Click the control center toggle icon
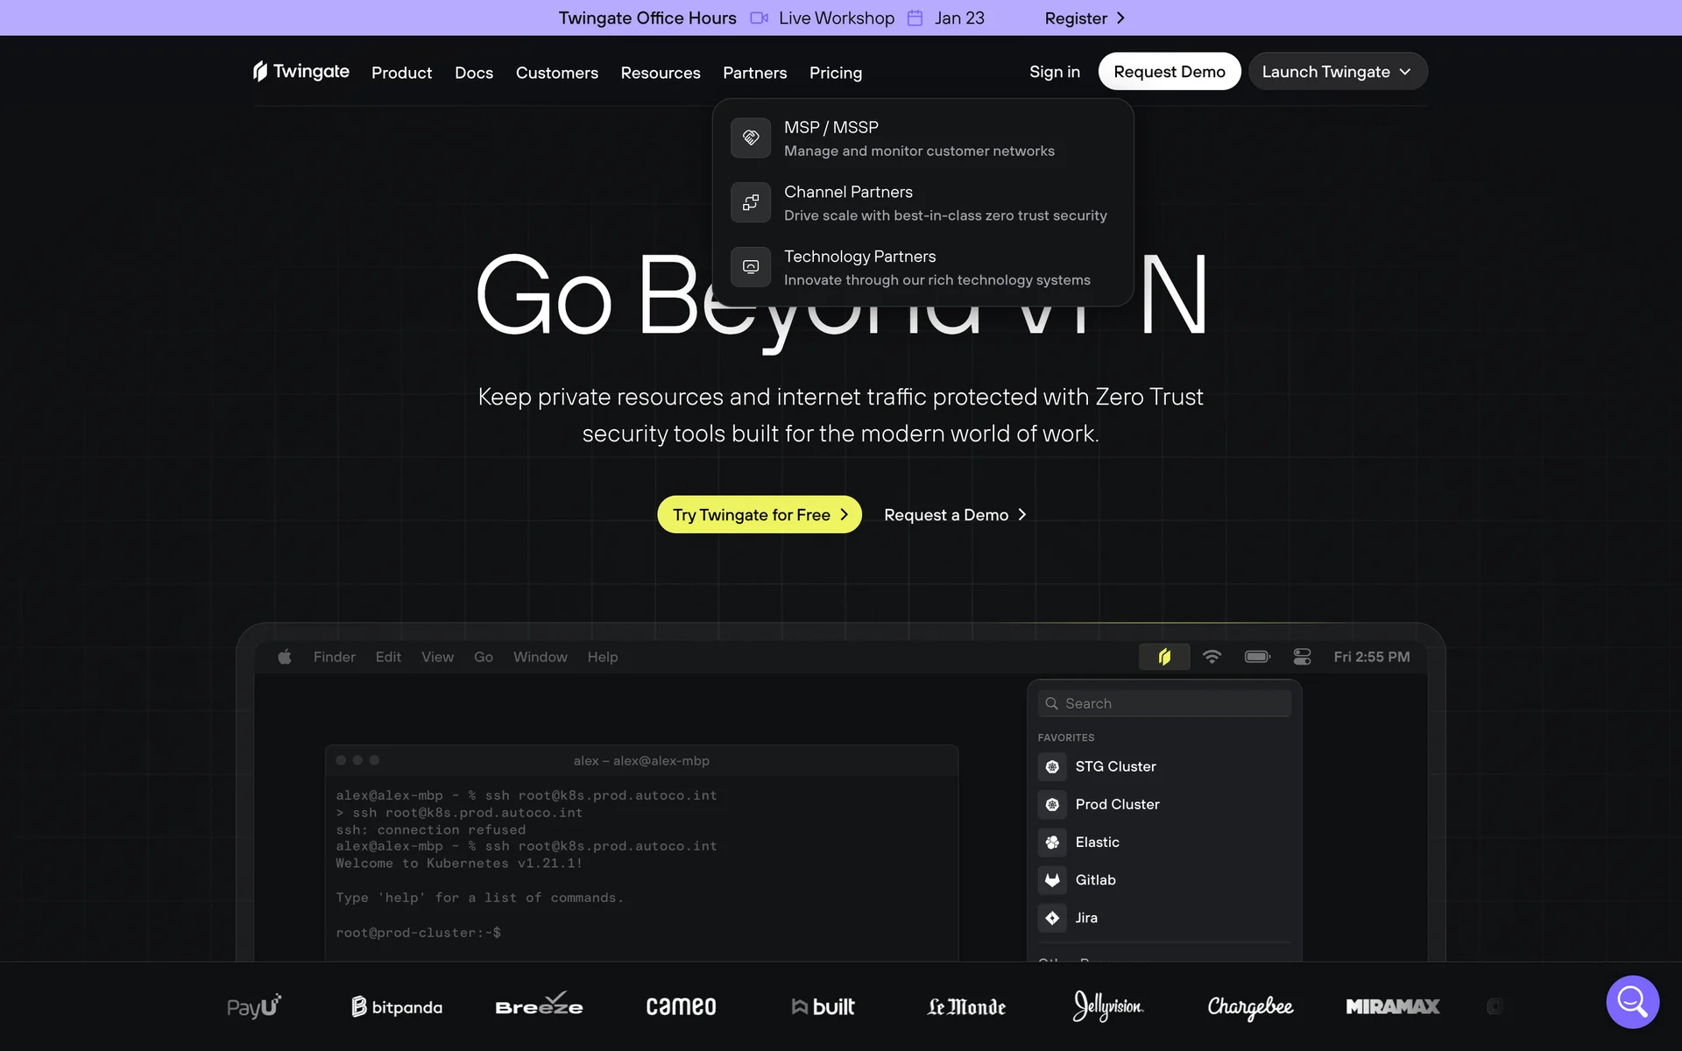This screenshot has width=1682, height=1051. point(1302,657)
